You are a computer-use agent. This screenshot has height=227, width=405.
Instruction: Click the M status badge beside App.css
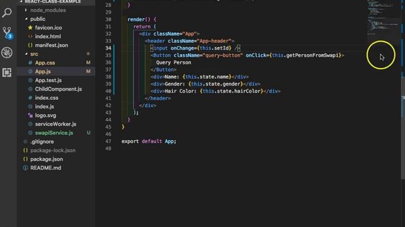click(x=89, y=62)
